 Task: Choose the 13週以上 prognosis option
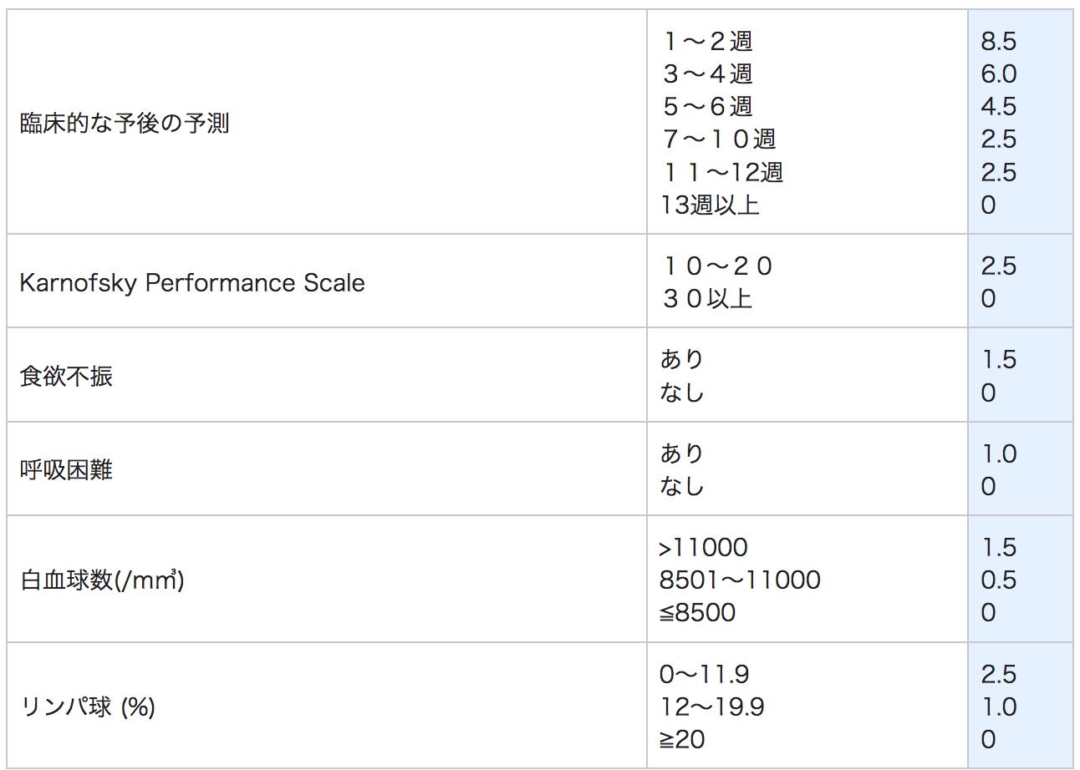pos(711,205)
